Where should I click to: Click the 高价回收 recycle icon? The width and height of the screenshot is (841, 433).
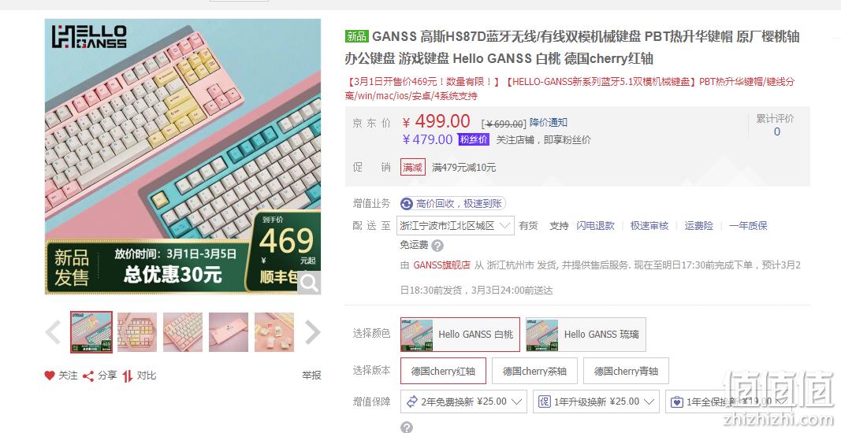[x=407, y=204]
